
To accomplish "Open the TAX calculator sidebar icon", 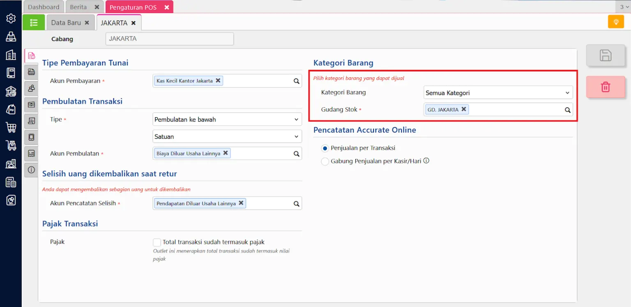I will coord(11,182).
